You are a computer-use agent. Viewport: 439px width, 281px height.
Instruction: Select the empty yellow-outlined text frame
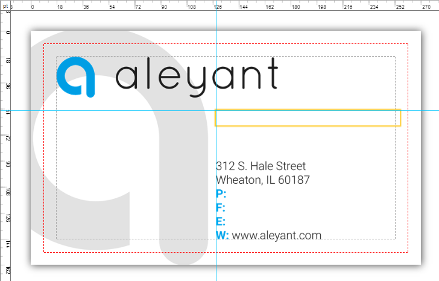(x=308, y=118)
